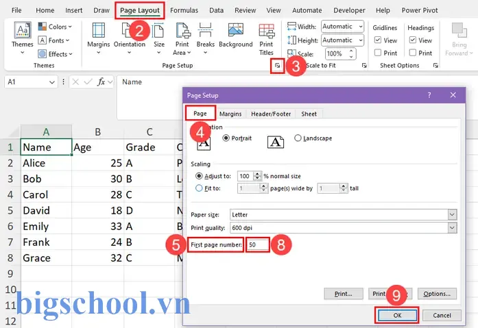Adjust the 'Adjust to' percent spinner
This screenshot has height=328, width=478.
click(x=257, y=176)
